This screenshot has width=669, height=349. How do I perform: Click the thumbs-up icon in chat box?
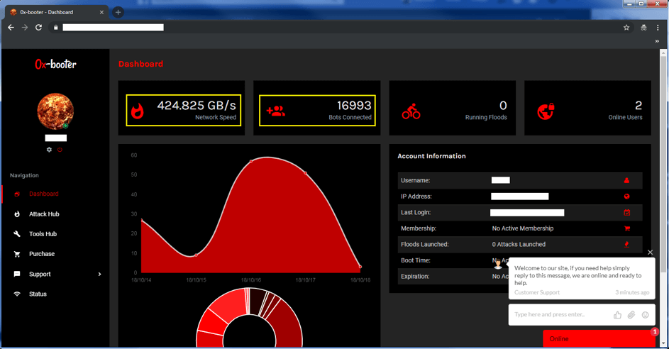coord(617,315)
